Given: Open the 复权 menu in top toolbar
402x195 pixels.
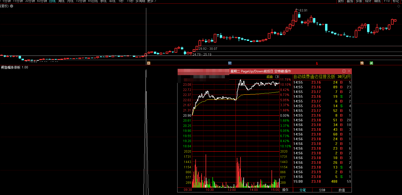Looking at the screenshot, I should point(341,1).
